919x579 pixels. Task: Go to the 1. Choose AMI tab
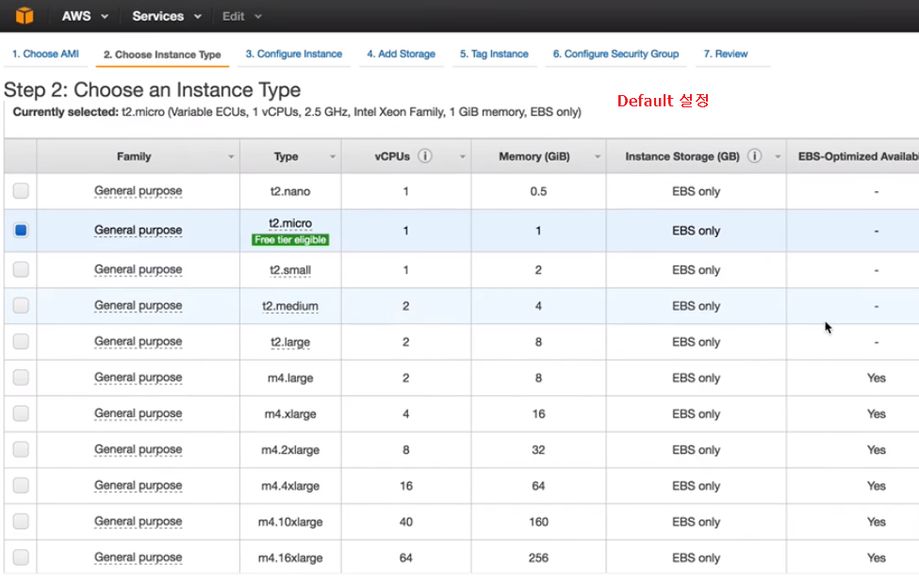click(x=46, y=54)
